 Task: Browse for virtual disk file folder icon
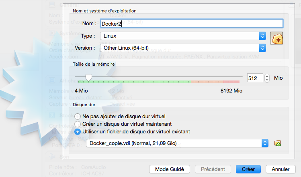[278, 143]
